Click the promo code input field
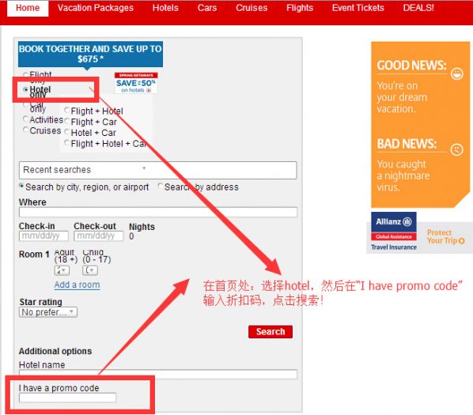Viewport: 473px width, 415px height. [x=67, y=398]
